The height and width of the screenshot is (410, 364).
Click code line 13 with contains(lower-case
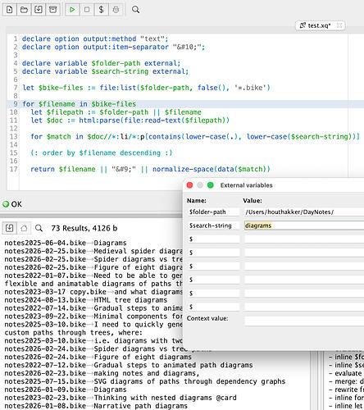(195, 136)
